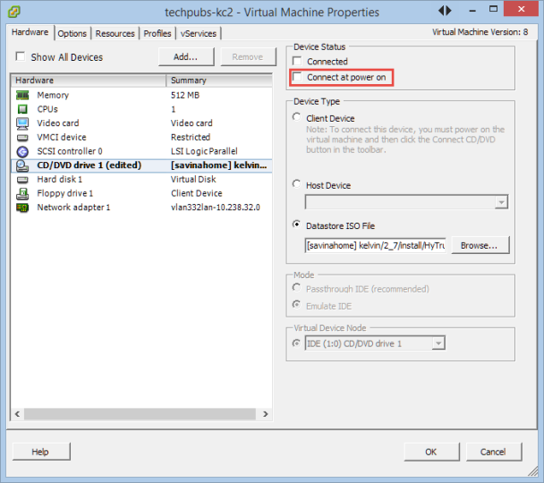Image resolution: width=544 pixels, height=483 pixels.
Task: Open Help for this dialog
Action: (41, 452)
